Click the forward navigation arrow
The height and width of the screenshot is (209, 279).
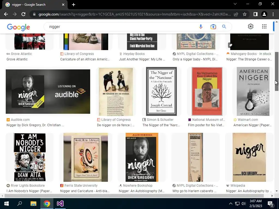point(15,14)
